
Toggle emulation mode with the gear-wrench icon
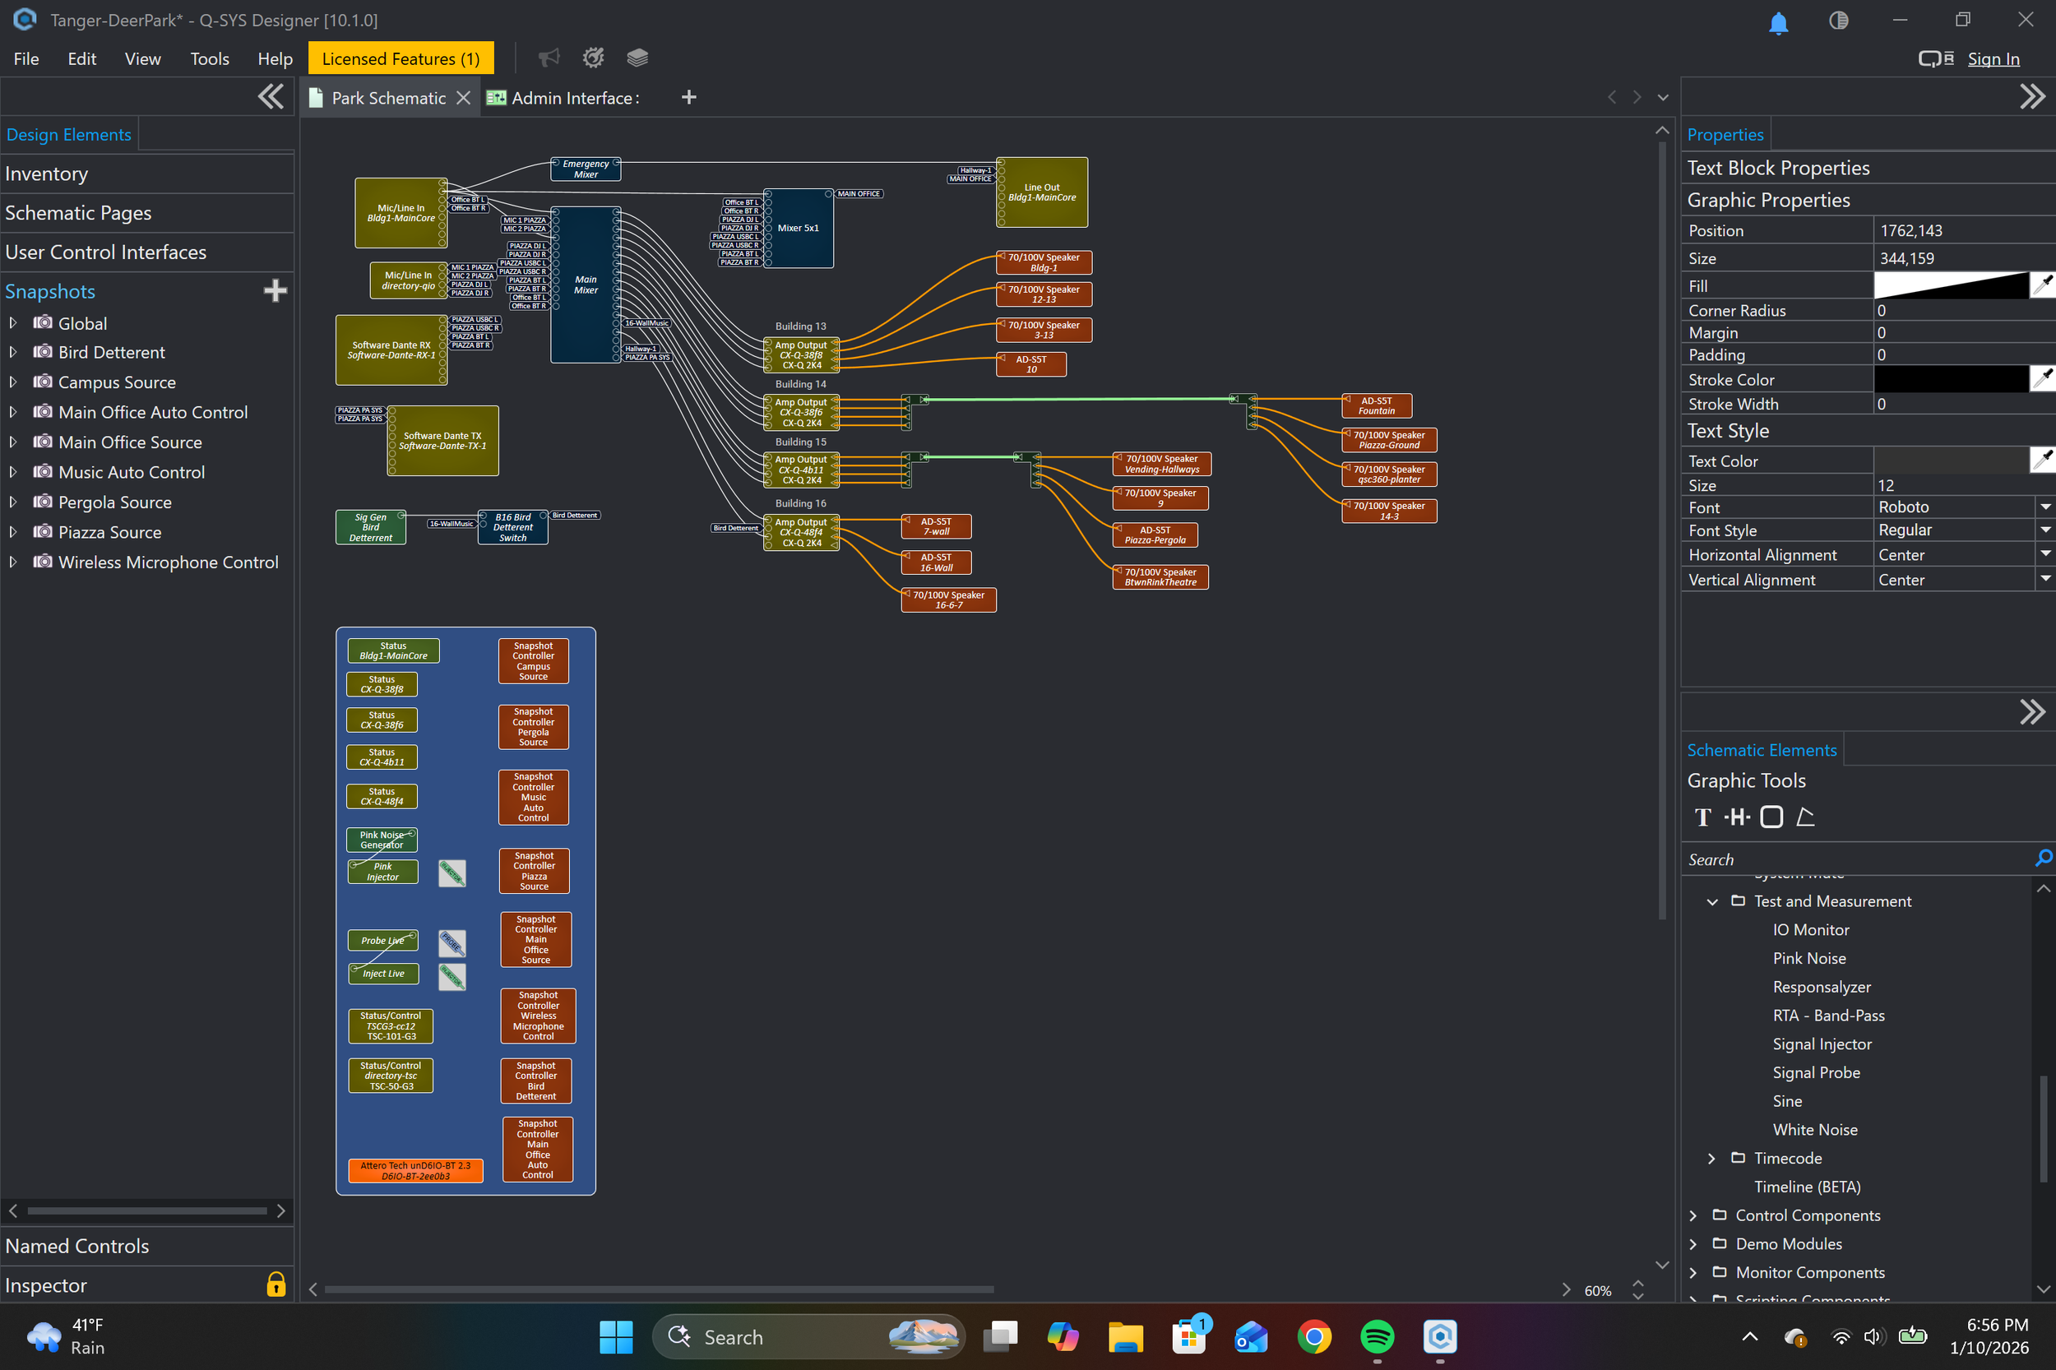click(593, 57)
